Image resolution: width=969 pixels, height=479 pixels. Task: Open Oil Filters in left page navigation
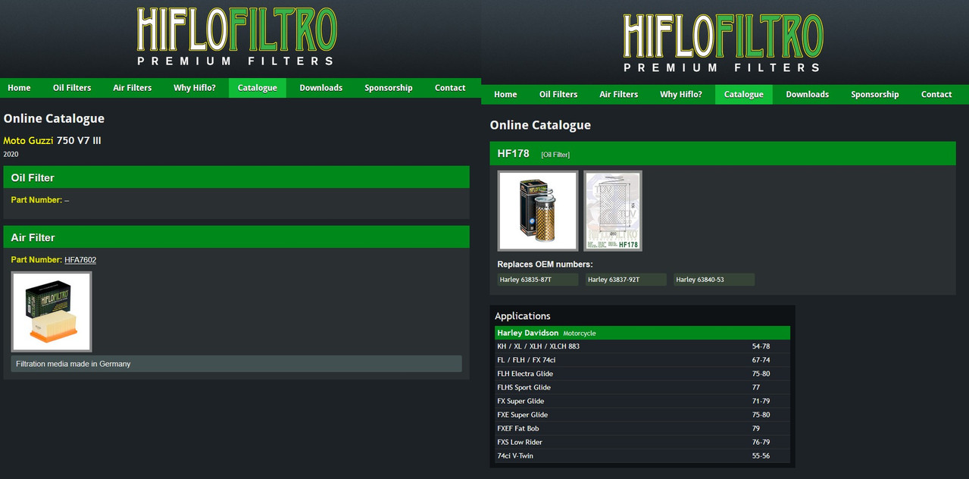(x=72, y=88)
